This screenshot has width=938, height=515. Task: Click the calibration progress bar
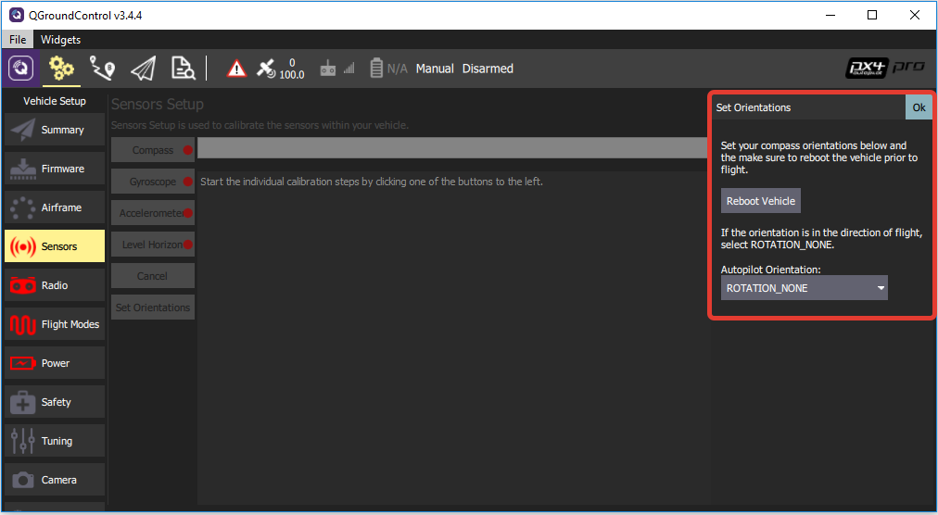click(x=452, y=148)
